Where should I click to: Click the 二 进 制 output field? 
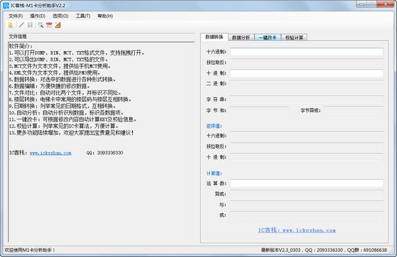[x=306, y=86]
